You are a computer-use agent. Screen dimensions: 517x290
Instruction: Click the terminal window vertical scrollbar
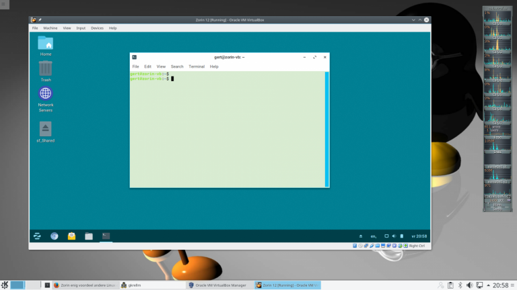pos(326,129)
